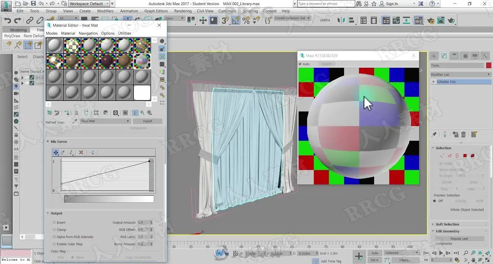Click Go to Parent icon in Material Editor
The width and height of the screenshot is (493, 264).
143,113
